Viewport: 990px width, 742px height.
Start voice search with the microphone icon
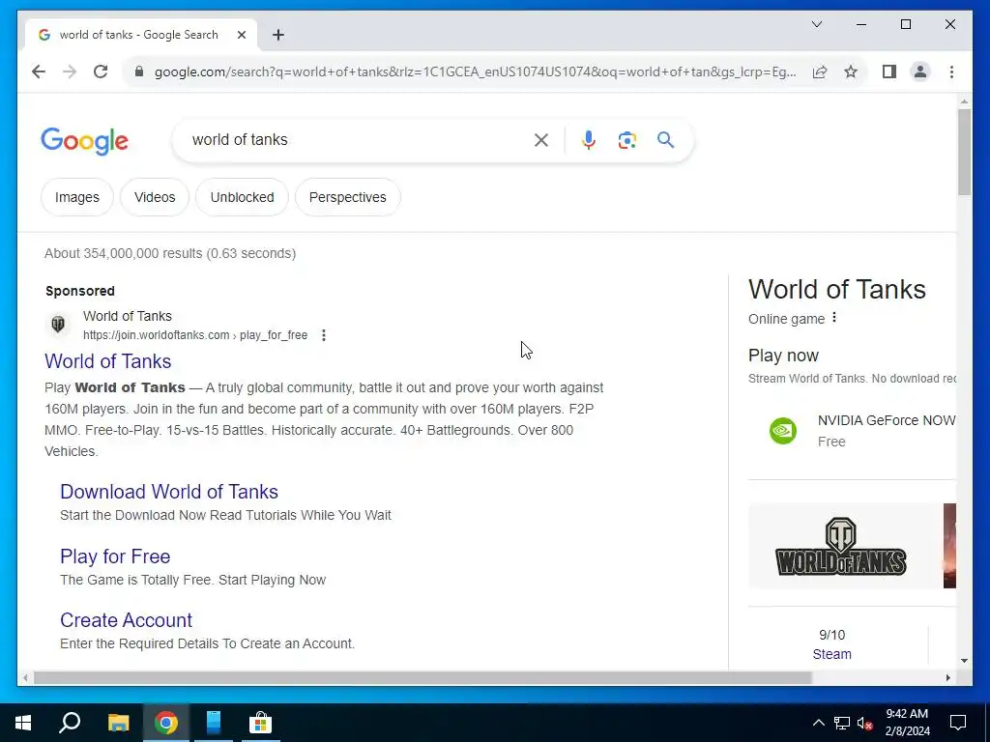coord(589,140)
